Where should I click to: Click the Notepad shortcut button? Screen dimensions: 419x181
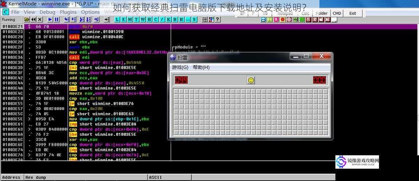click(x=285, y=14)
